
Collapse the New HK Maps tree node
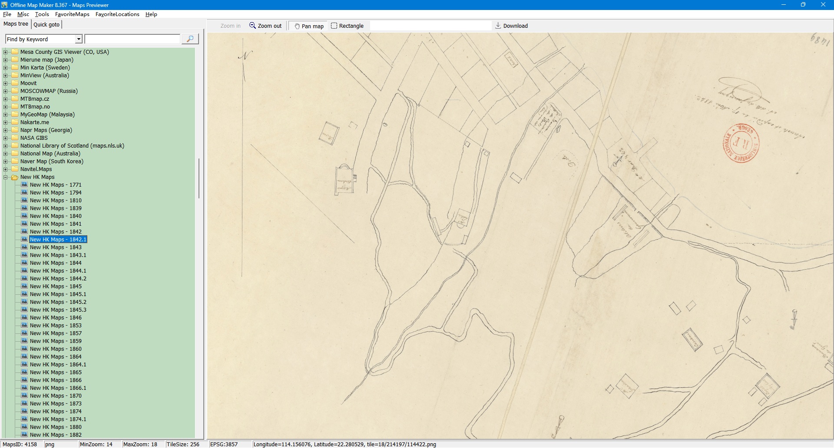coord(6,177)
